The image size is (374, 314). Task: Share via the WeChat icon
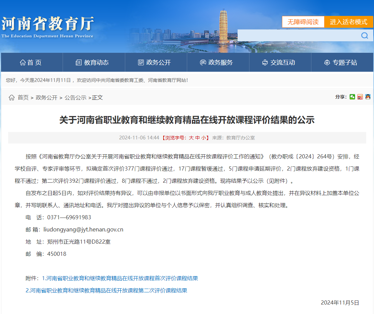coord(352,97)
